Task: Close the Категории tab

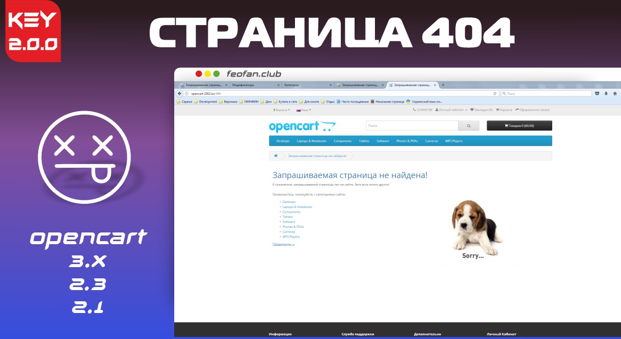Action: 331,85
